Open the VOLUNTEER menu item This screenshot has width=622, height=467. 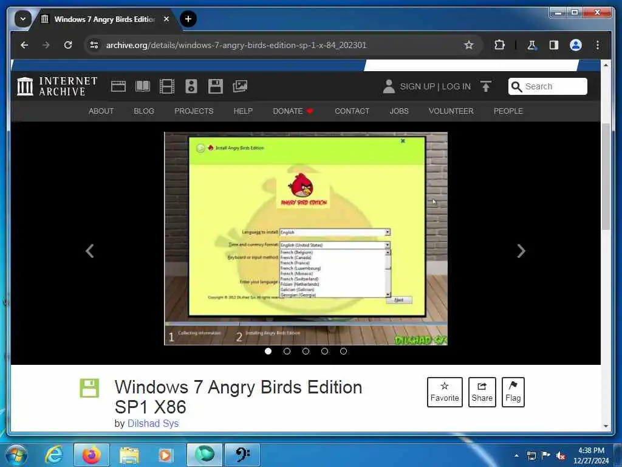coord(451,111)
